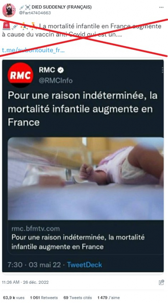This screenshot has width=168, height=303.
Task: Click the 63,9 k vues count
Action: [x=14, y=298]
